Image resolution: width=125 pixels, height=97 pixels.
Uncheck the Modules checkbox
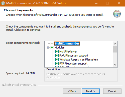(x=52, y=47)
